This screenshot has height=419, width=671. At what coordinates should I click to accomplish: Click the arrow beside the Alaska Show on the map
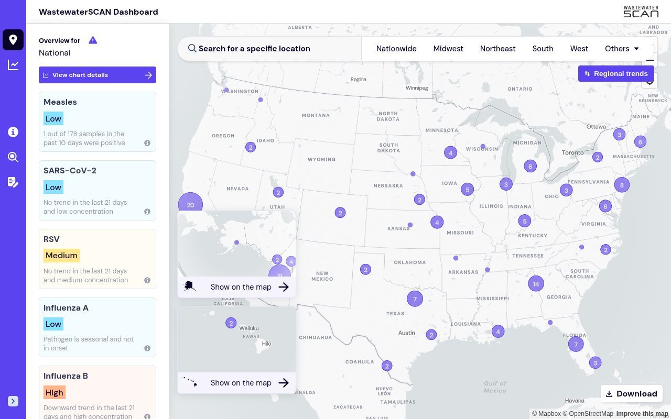point(284,287)
